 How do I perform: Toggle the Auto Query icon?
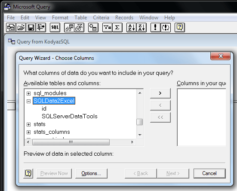[166, 28]
